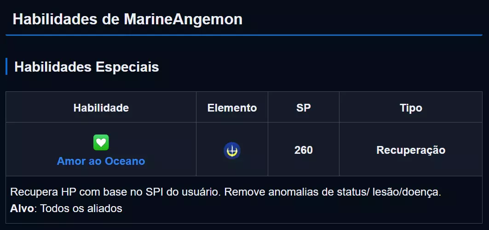Select the Recuperação type cell
The image size is (489, 230).
tap(411, 150)
